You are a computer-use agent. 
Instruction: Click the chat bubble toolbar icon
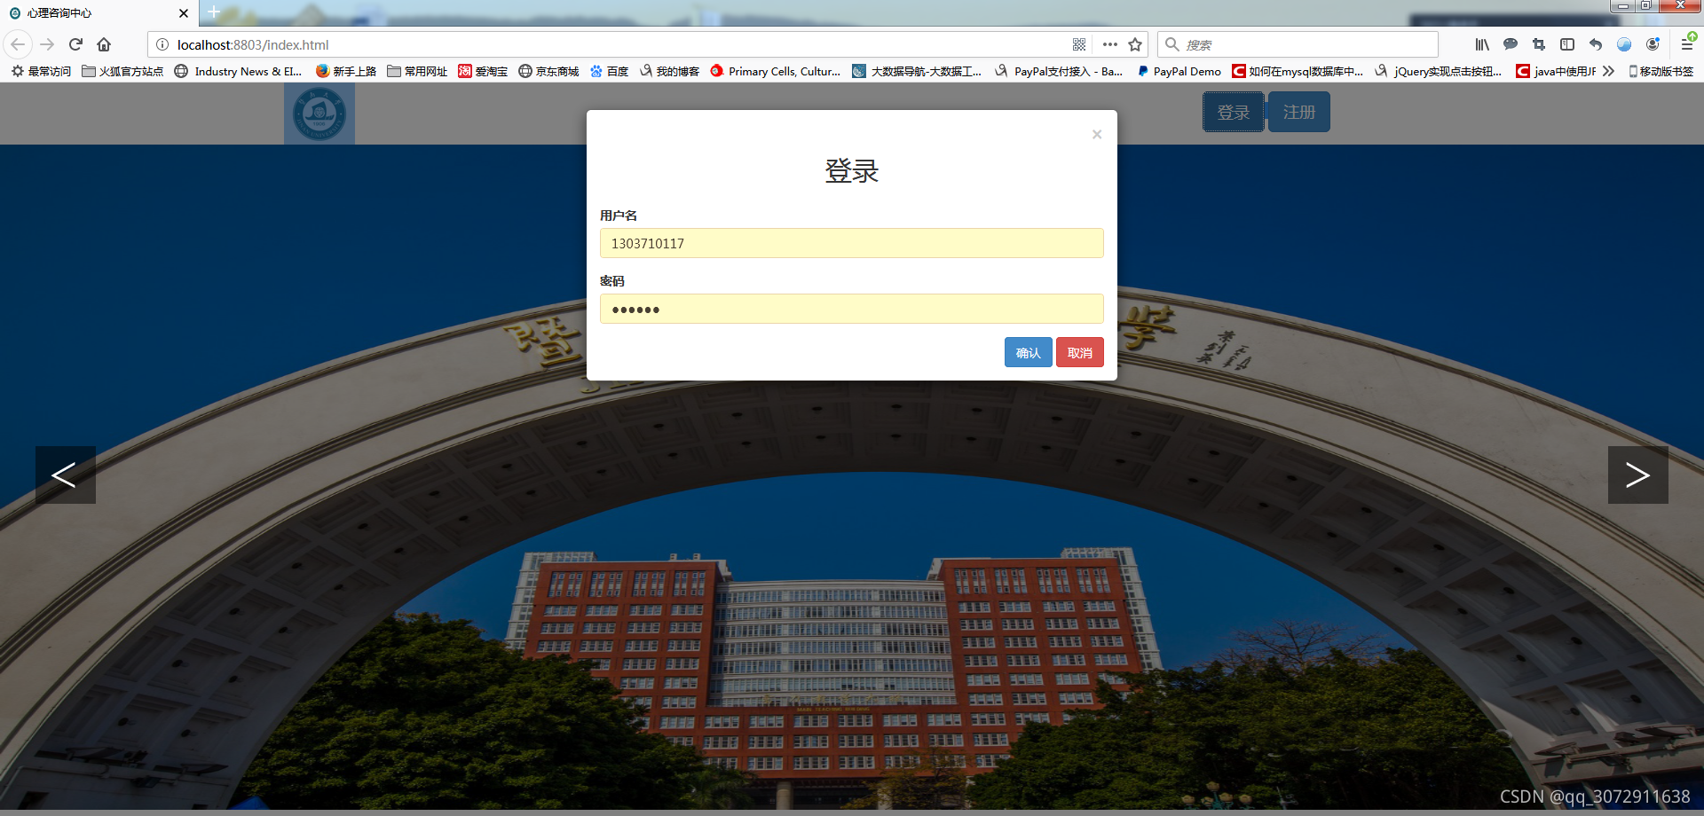(1511, 44)
